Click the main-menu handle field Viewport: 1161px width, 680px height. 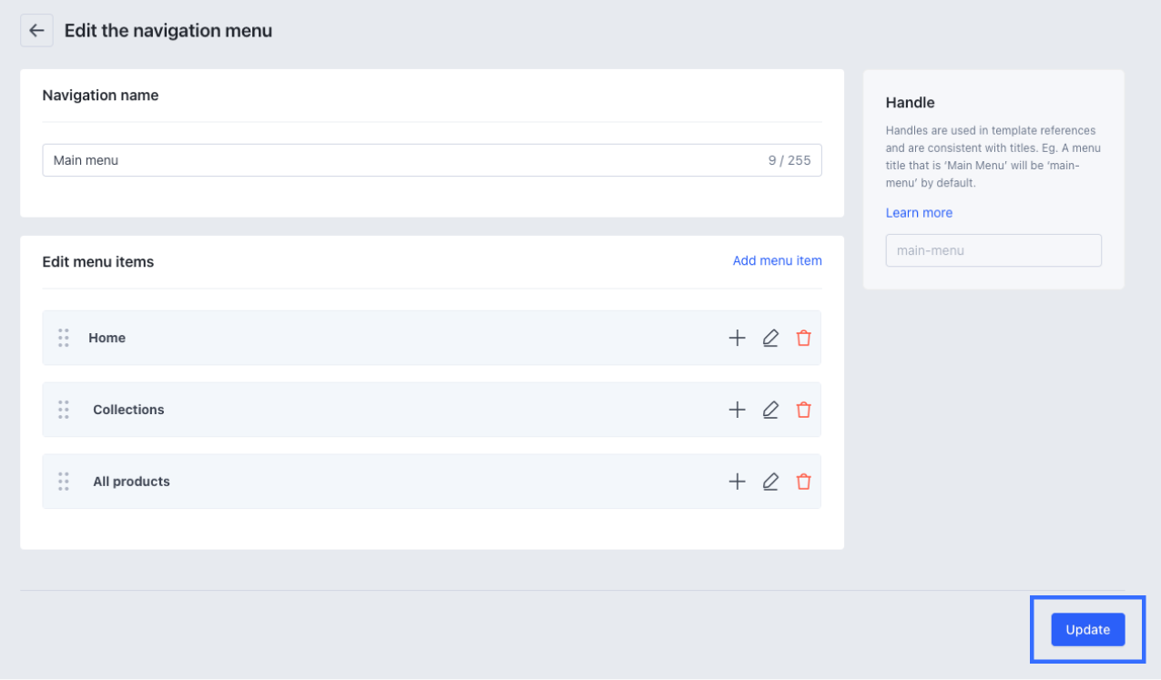(993, 250)
